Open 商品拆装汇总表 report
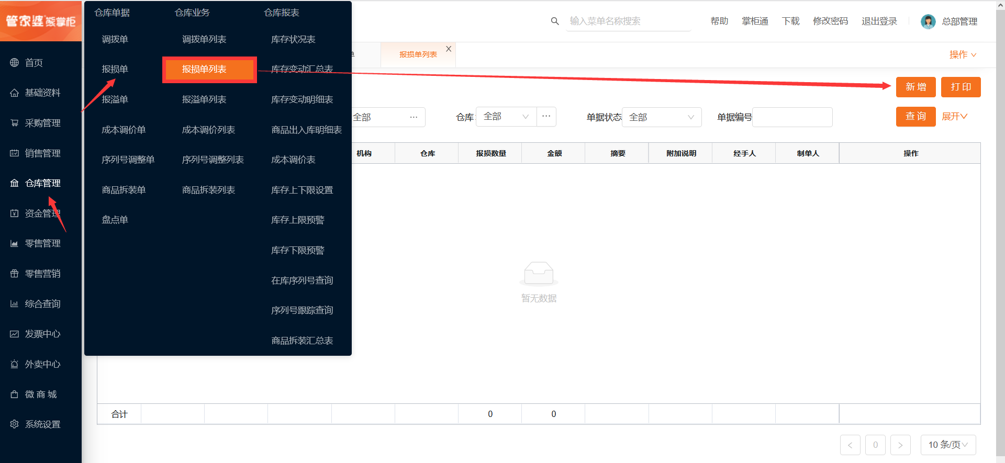Screen dimensions: 1005x463 coord(302,341)
